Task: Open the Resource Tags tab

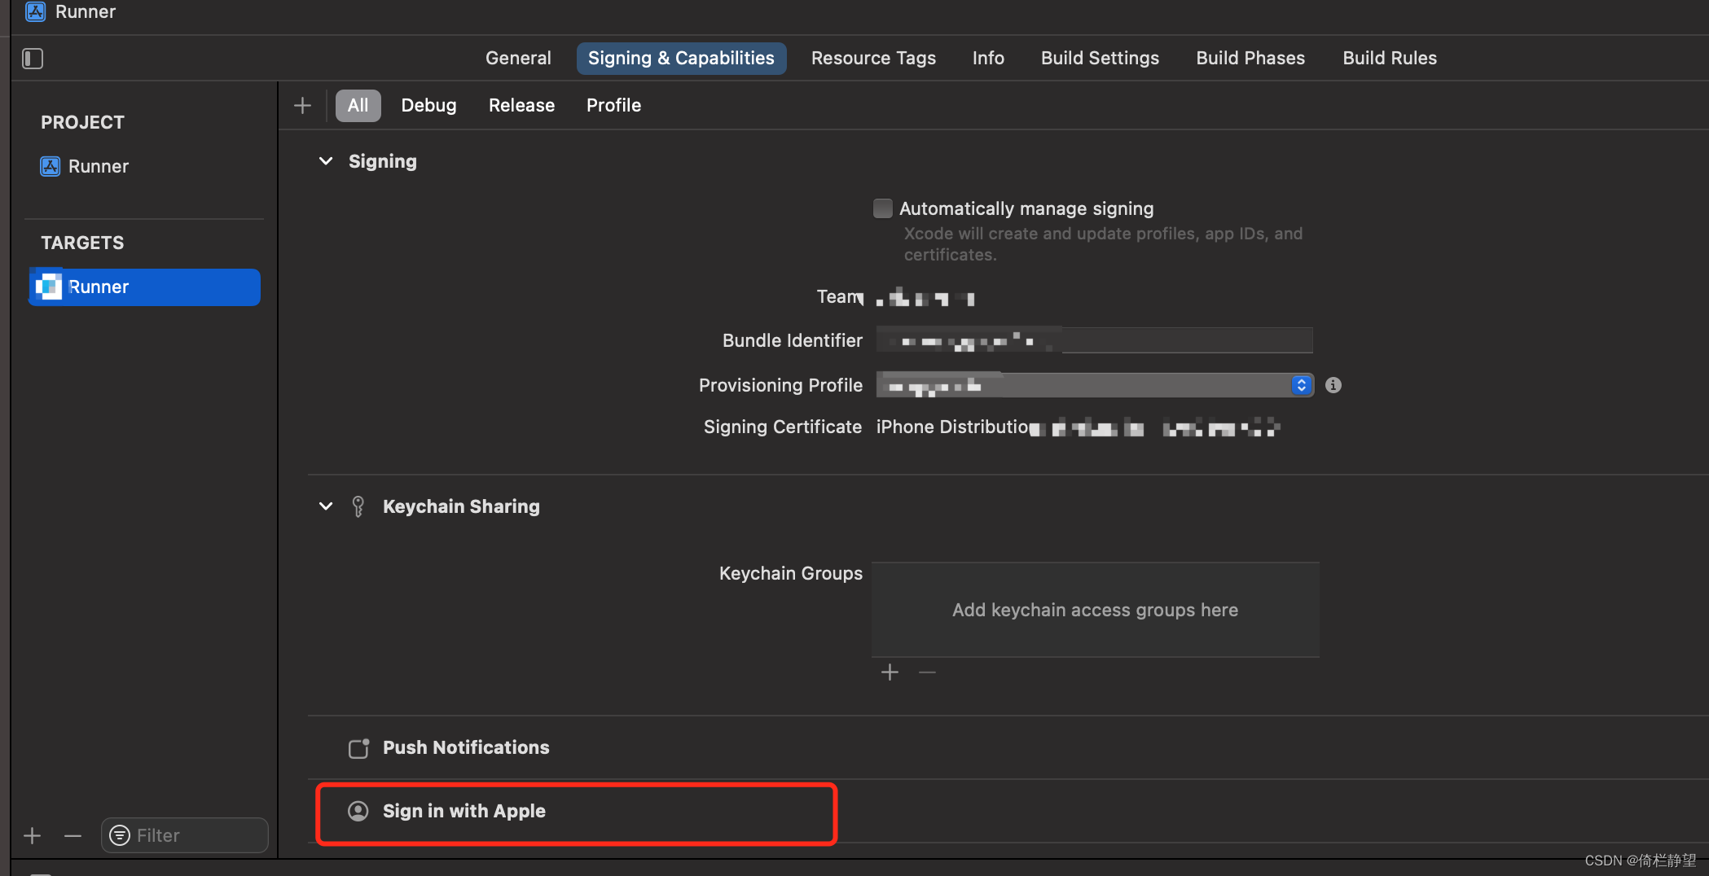Action: tap(873, 59)
